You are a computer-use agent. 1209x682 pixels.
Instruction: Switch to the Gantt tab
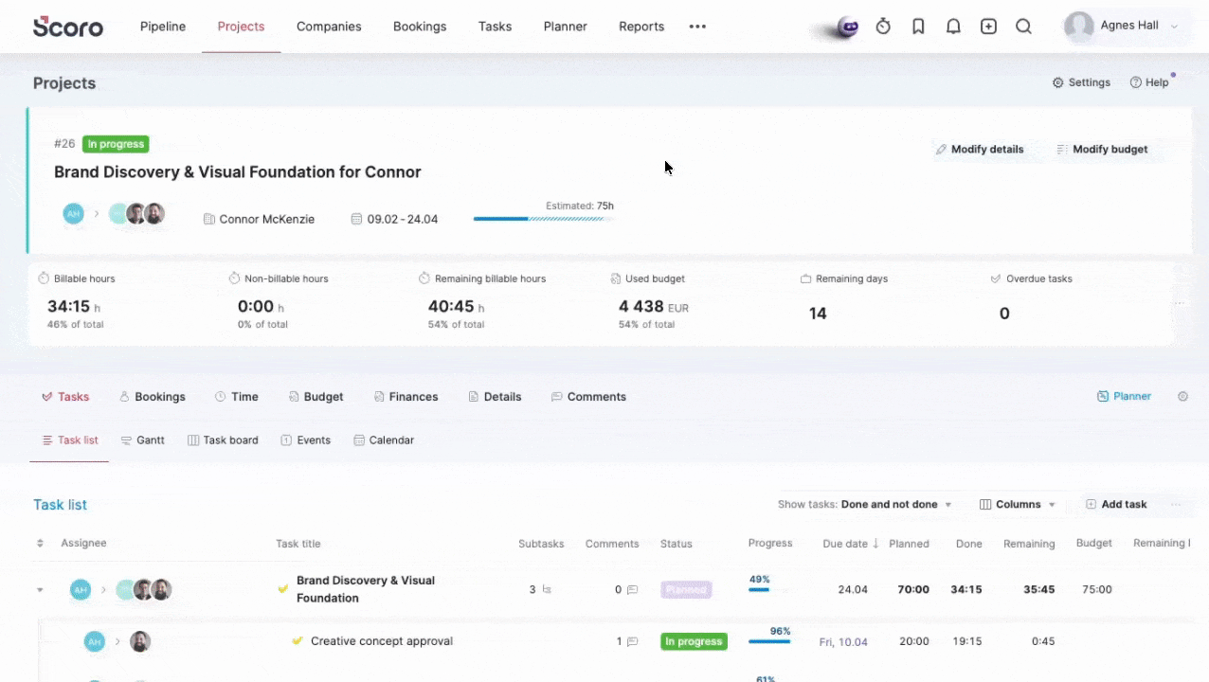[142, 440]
